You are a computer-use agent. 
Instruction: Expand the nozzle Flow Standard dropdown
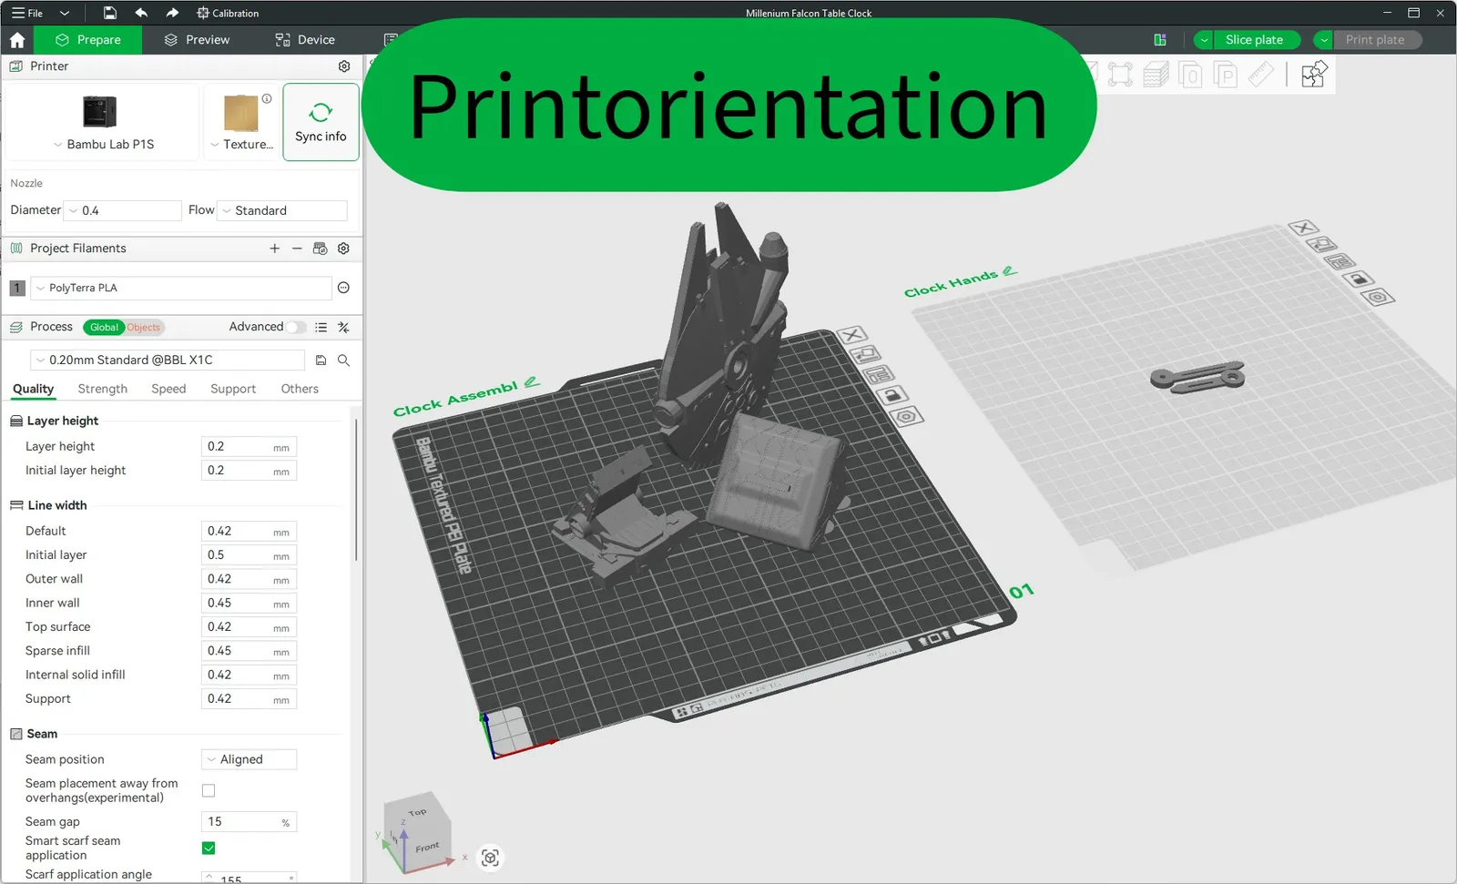click(283, 210)
